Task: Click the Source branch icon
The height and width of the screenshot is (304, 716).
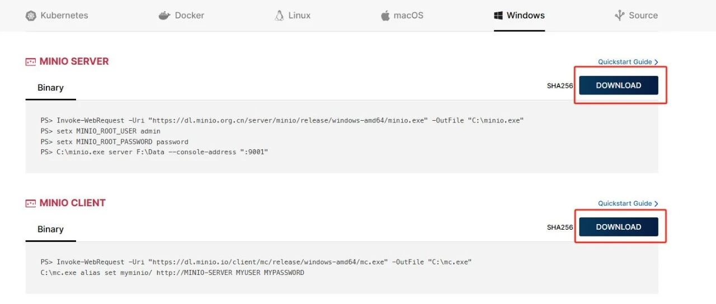Action: click(619, 16)
